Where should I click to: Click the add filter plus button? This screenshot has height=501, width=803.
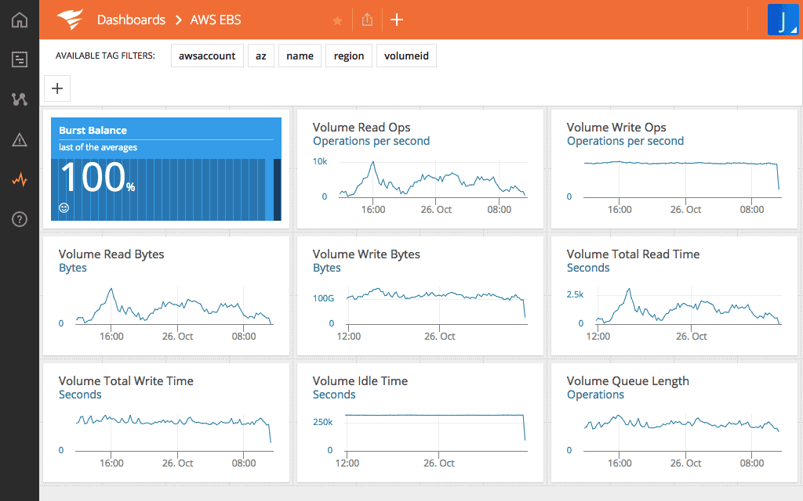[57, 88]
